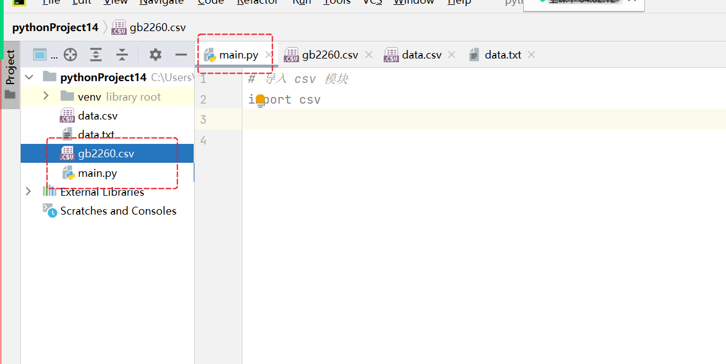Open the Navigate menu
Image resolution: width=726 pixels, height=364 pixels.
161,2
